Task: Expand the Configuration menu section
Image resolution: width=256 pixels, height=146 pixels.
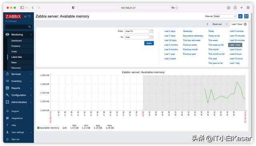Action: 31,95
